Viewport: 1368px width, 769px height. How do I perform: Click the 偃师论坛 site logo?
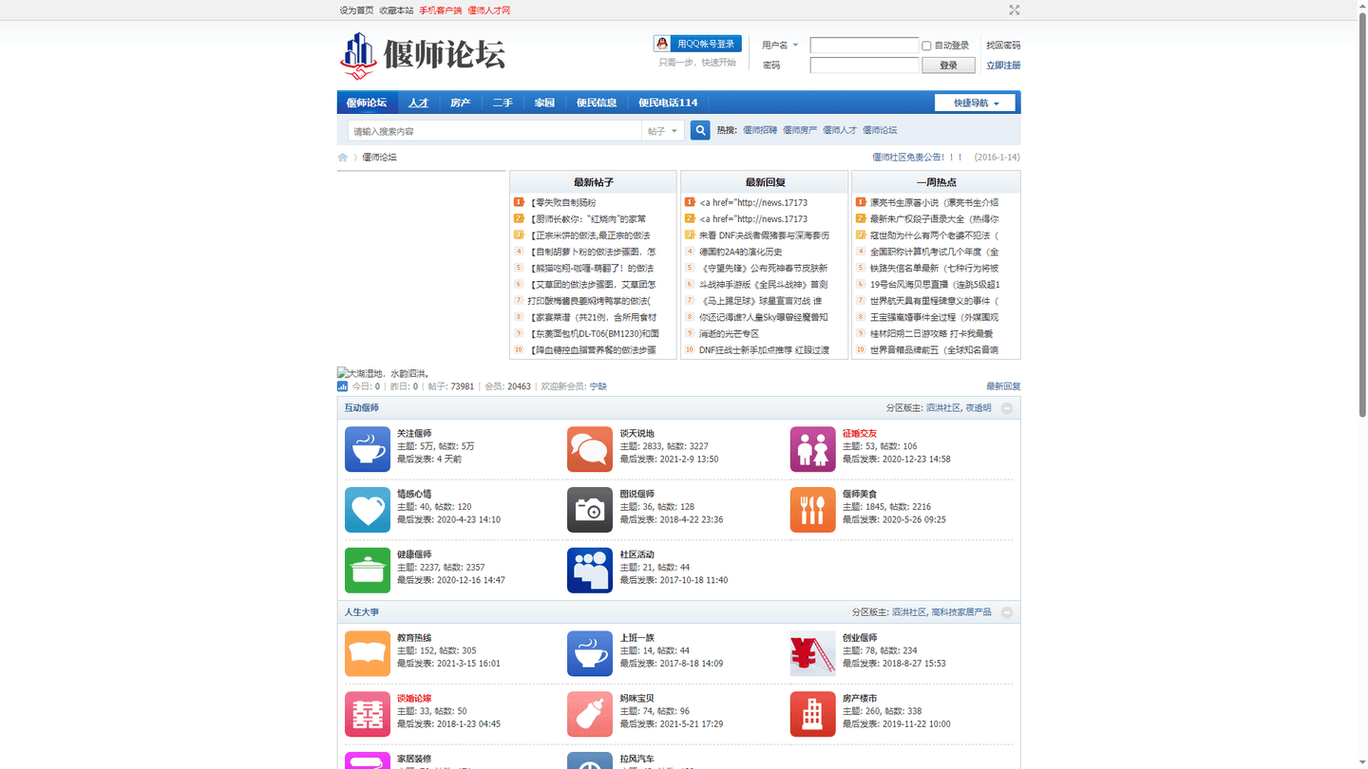423,56
